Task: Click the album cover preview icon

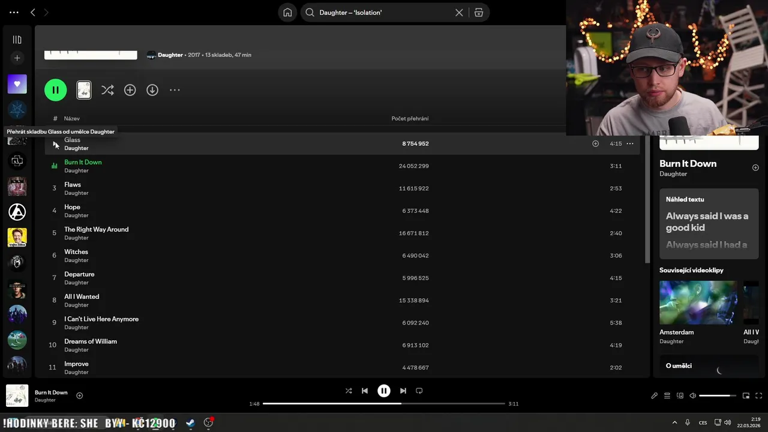Action: coord(84,90)
